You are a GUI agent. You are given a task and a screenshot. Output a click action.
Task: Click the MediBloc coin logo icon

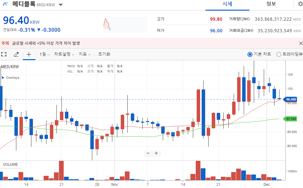(x=5, y=4)
